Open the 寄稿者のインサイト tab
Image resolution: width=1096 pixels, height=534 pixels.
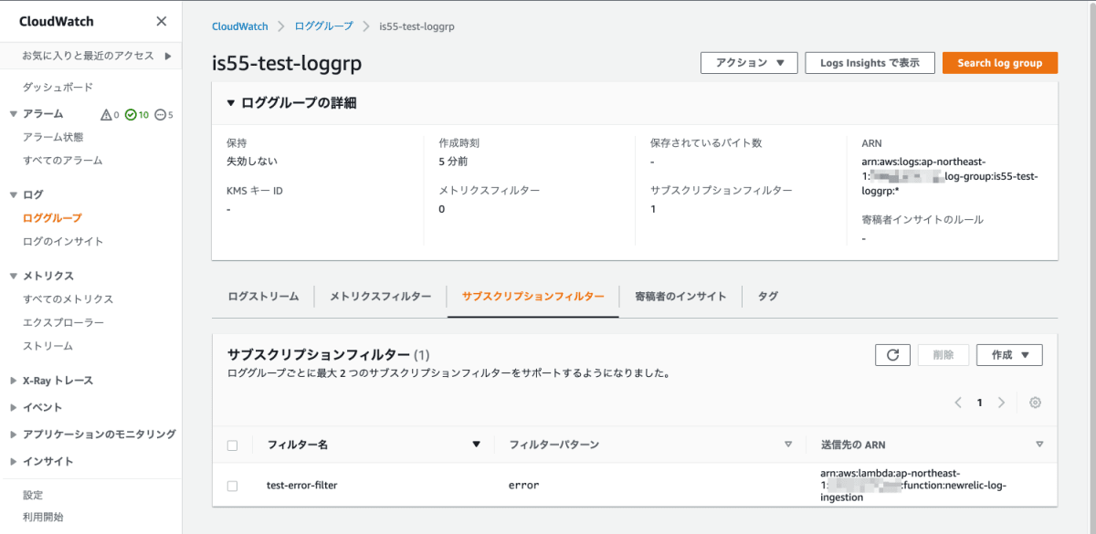coord(680,297)
